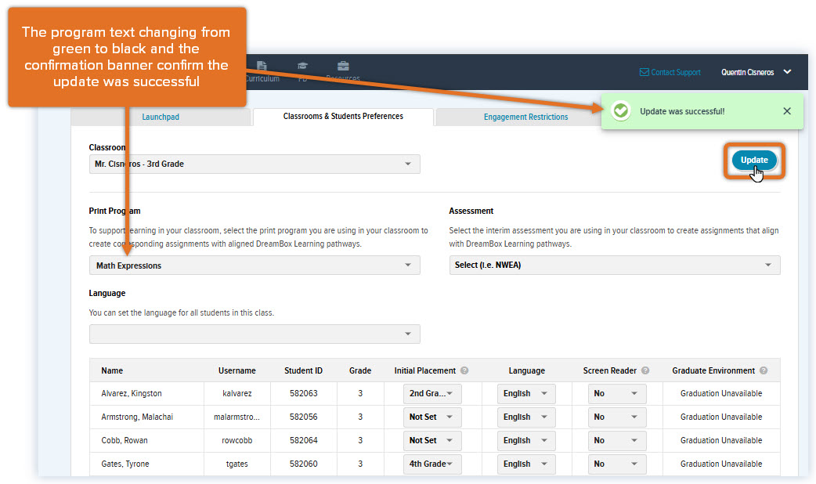The image size is (816, 484).
Task: Click the green success checkmark icon
Action: tap(620, 111)
